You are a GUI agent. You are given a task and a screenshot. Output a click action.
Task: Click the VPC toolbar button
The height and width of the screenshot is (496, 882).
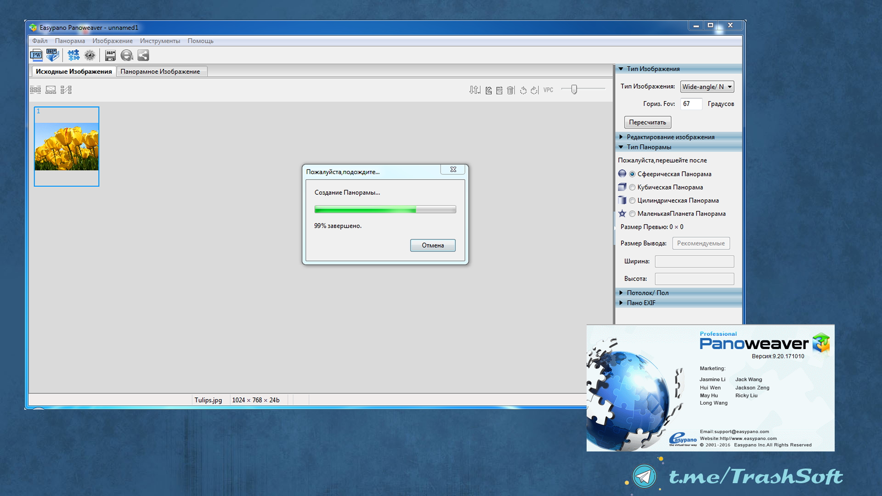(548, 90)
